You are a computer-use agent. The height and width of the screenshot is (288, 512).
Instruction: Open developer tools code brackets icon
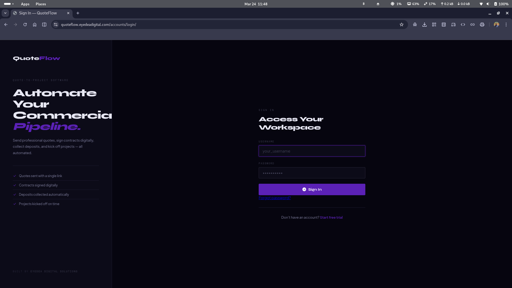coord(463,25)
